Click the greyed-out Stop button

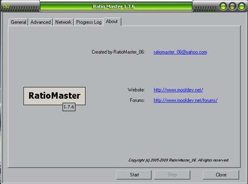172,175
